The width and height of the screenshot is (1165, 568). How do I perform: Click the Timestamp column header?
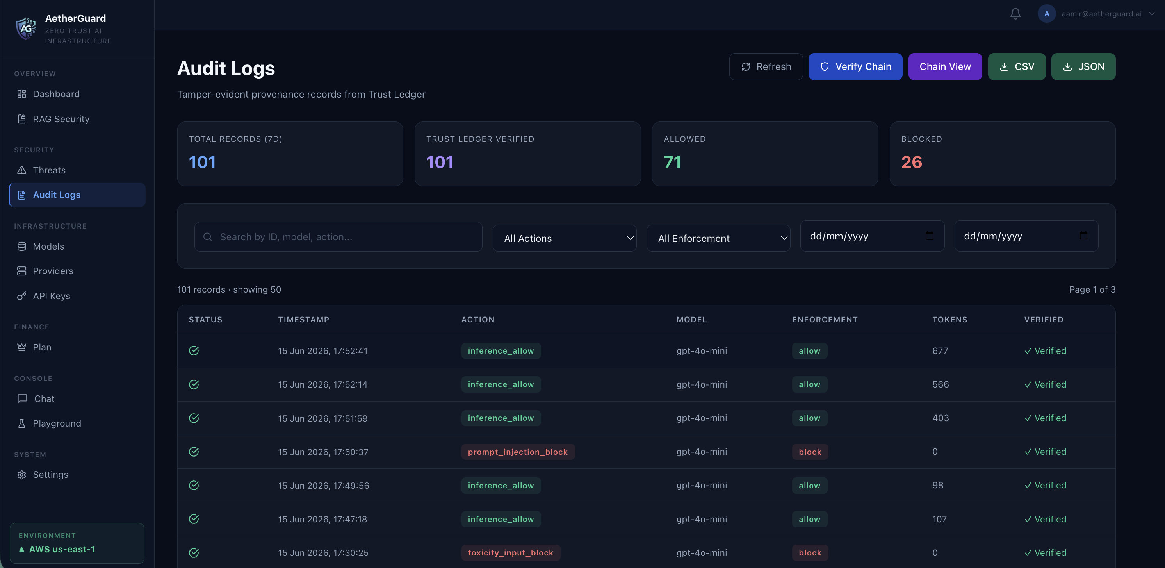coord(303,320)
